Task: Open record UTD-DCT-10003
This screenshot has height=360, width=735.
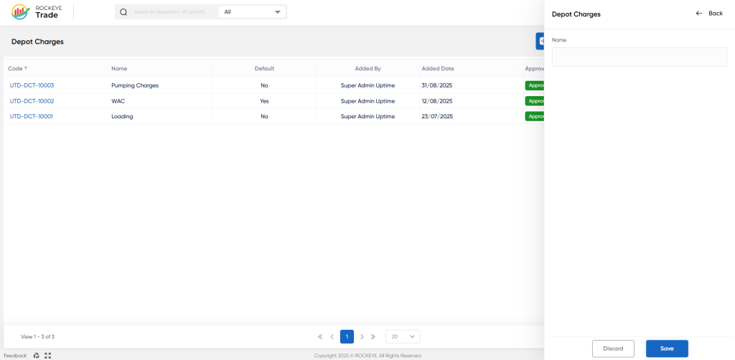Action: (x=32, y=85)
